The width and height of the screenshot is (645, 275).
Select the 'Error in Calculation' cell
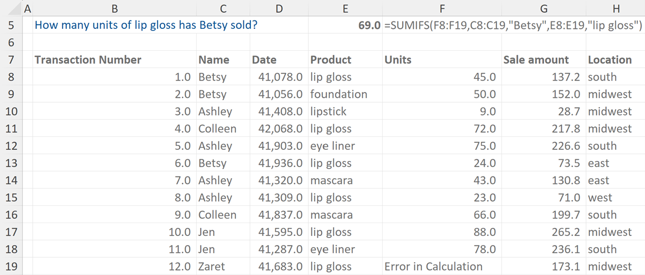click(x=433, y=266)
